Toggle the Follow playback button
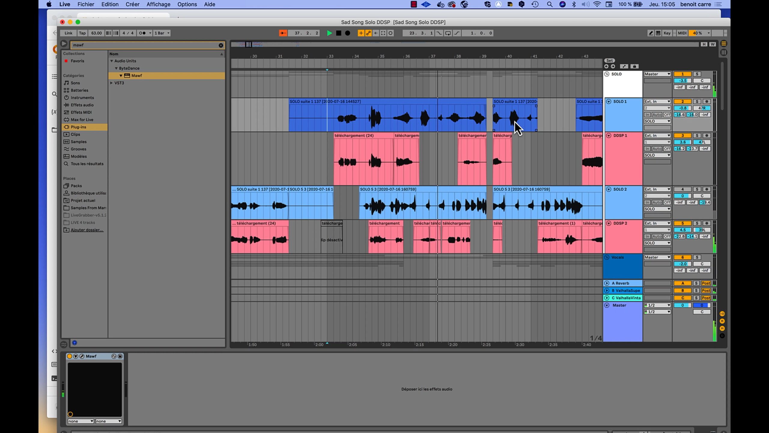Viewport: 769px width, 433px height. point(283,33)
